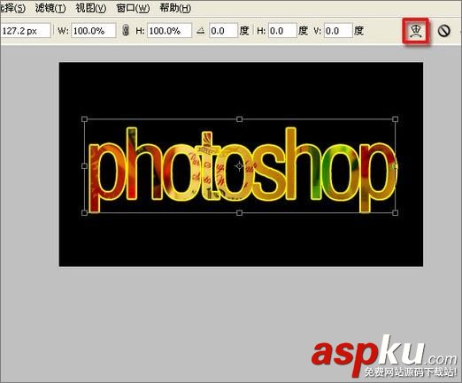Toggle the maintain aspect ratio chain link
Image resolution: width=462 pixels, height=383 pixels.
(x=126, y=31)
